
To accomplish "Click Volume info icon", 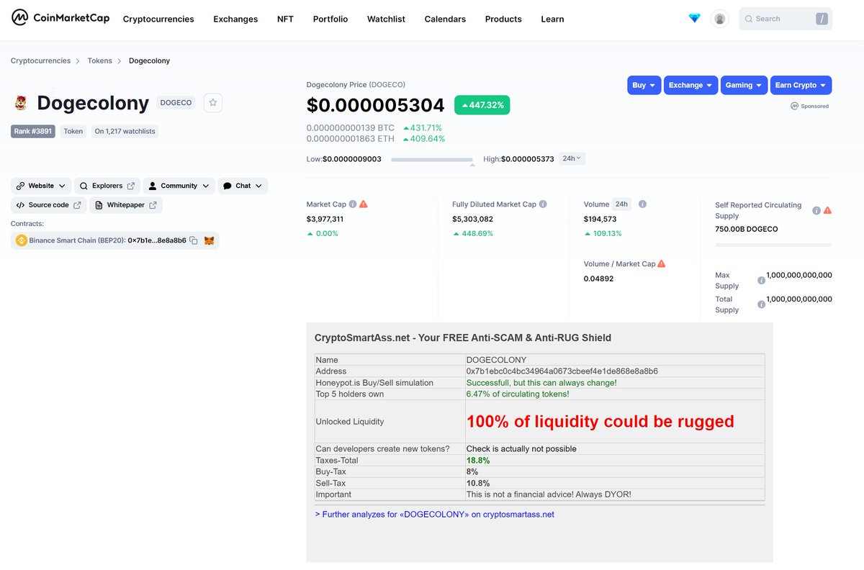I will [x=642, y=204].
